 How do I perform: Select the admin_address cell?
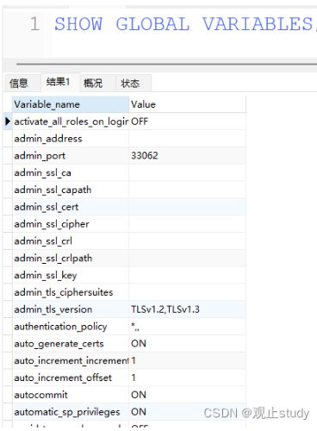point(71,139)
